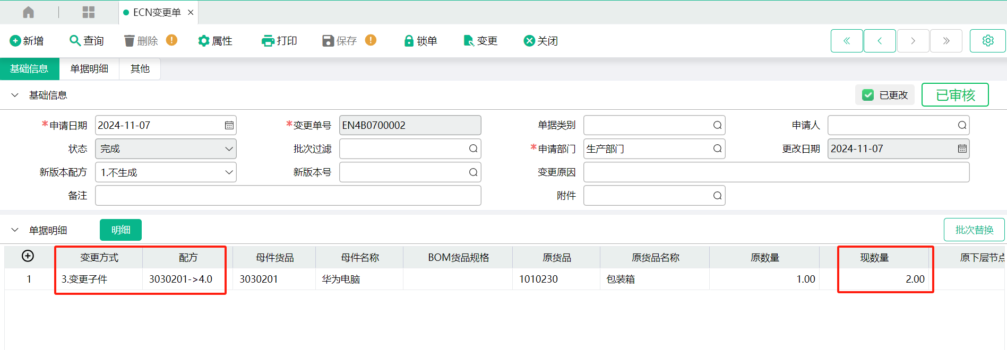This screenshot has width=1007, height=350.
Task: Toggle the 已更改 checkbox
Action: point(868,95)
